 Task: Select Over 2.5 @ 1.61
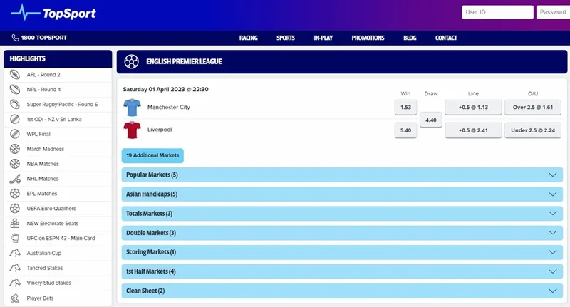pyautogui.click(x=533, y=107)
